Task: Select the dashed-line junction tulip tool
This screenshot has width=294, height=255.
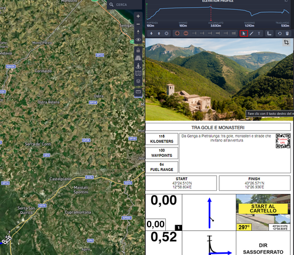Action: (194, 33)
